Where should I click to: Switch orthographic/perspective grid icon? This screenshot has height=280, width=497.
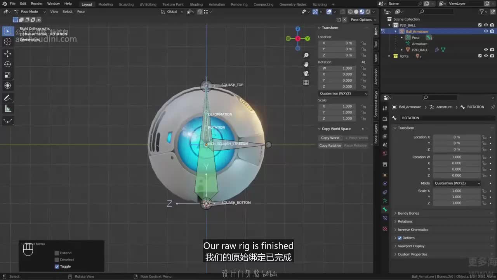[x=306, y=82]
